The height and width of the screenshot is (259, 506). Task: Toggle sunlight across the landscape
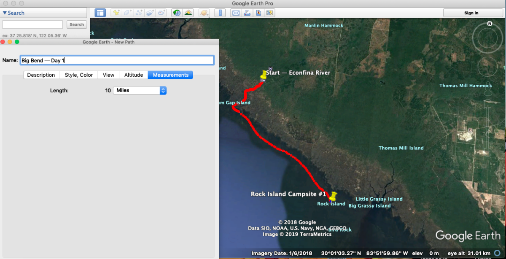188,13
